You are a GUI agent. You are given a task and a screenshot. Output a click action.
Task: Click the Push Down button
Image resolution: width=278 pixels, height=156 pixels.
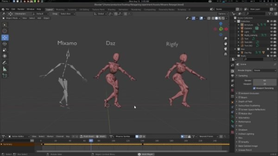pos(87,136)
